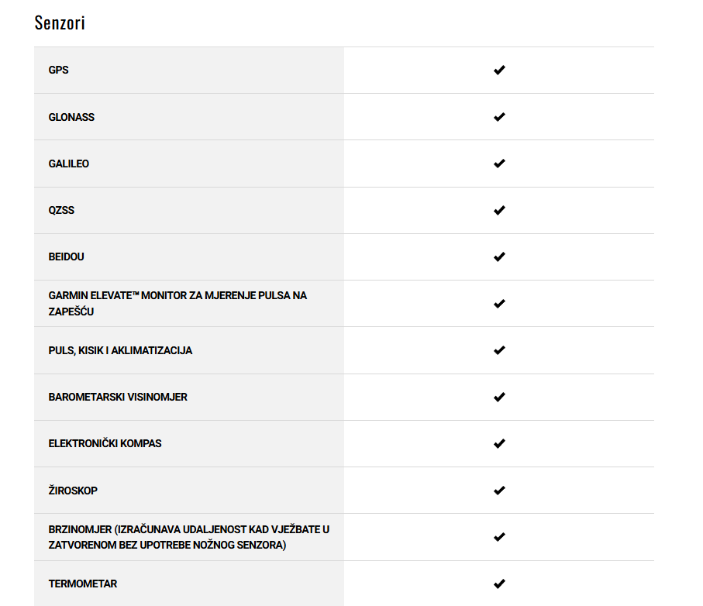The width and height of the screenshot is (703, 606).
Task: Click the TERMOMETAR label cell
Action: (x=189, y=584)
